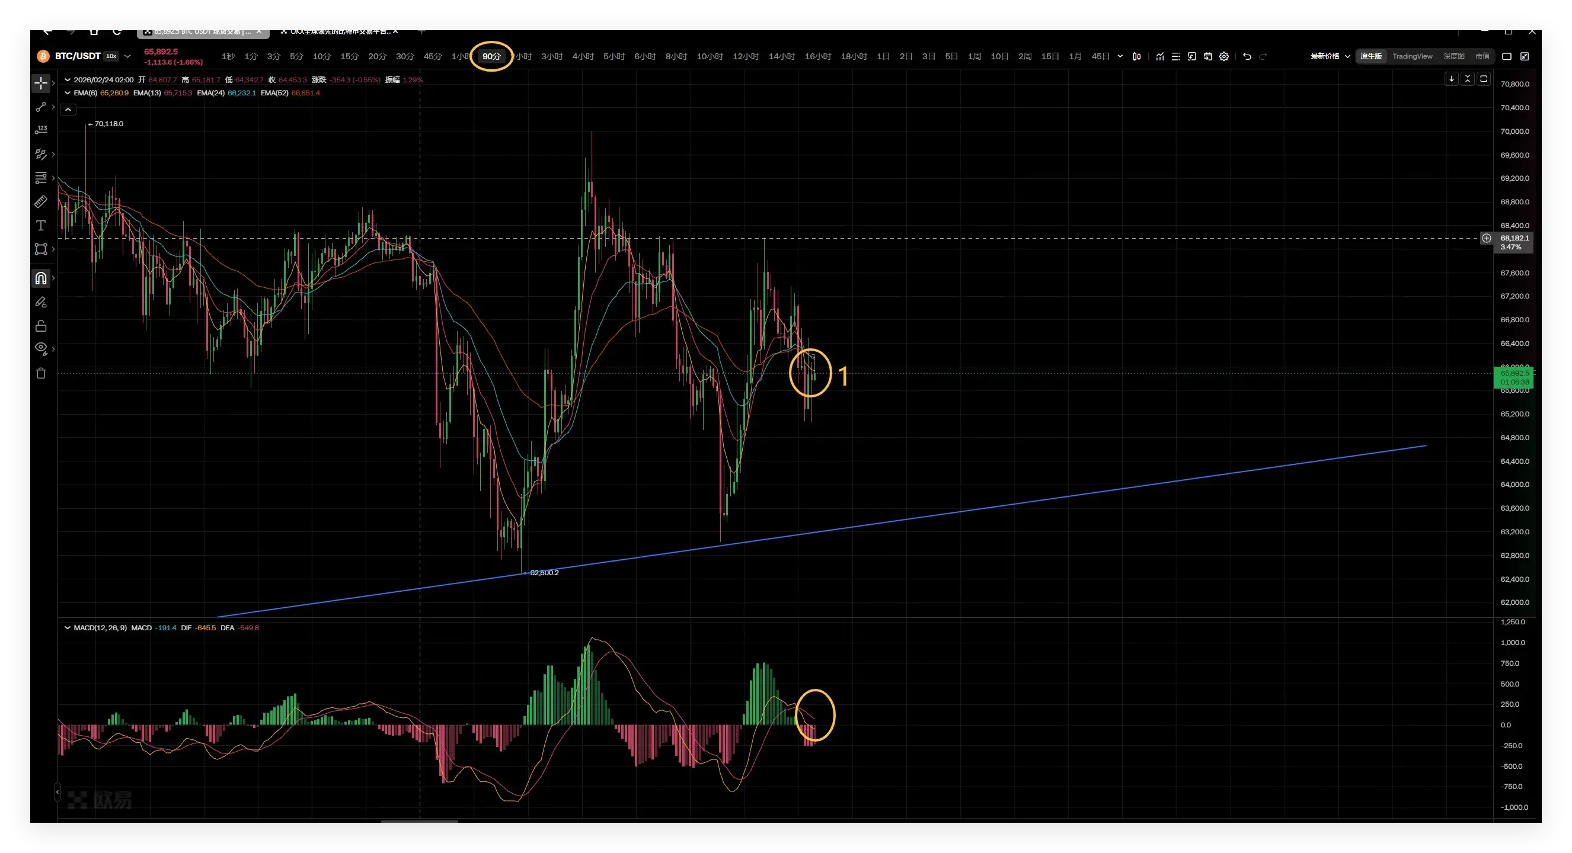The image size is (1572, 853).
Task: Switch to the 深度图 depth chart tab
Action: click(1453, 56)
